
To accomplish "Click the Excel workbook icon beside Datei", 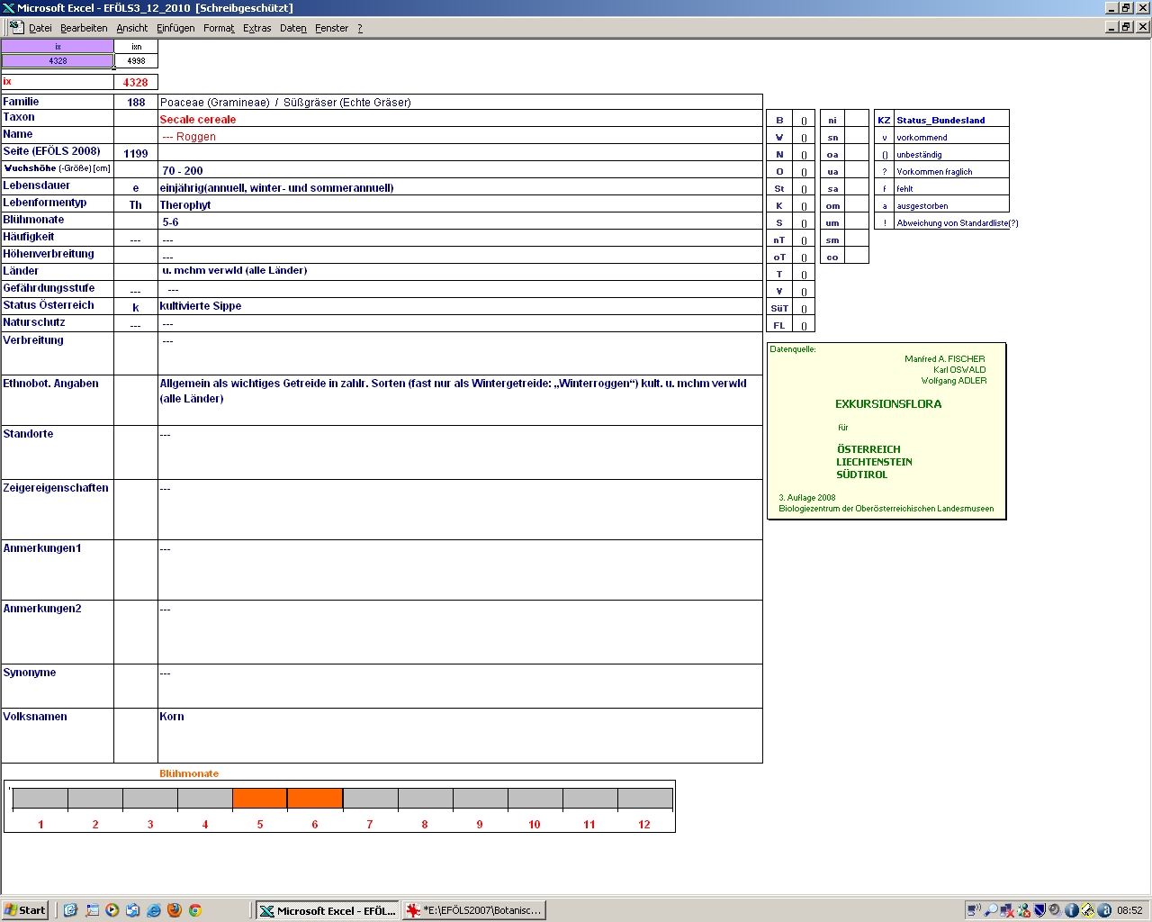I will pyautogui.click(x=16, y=28).
